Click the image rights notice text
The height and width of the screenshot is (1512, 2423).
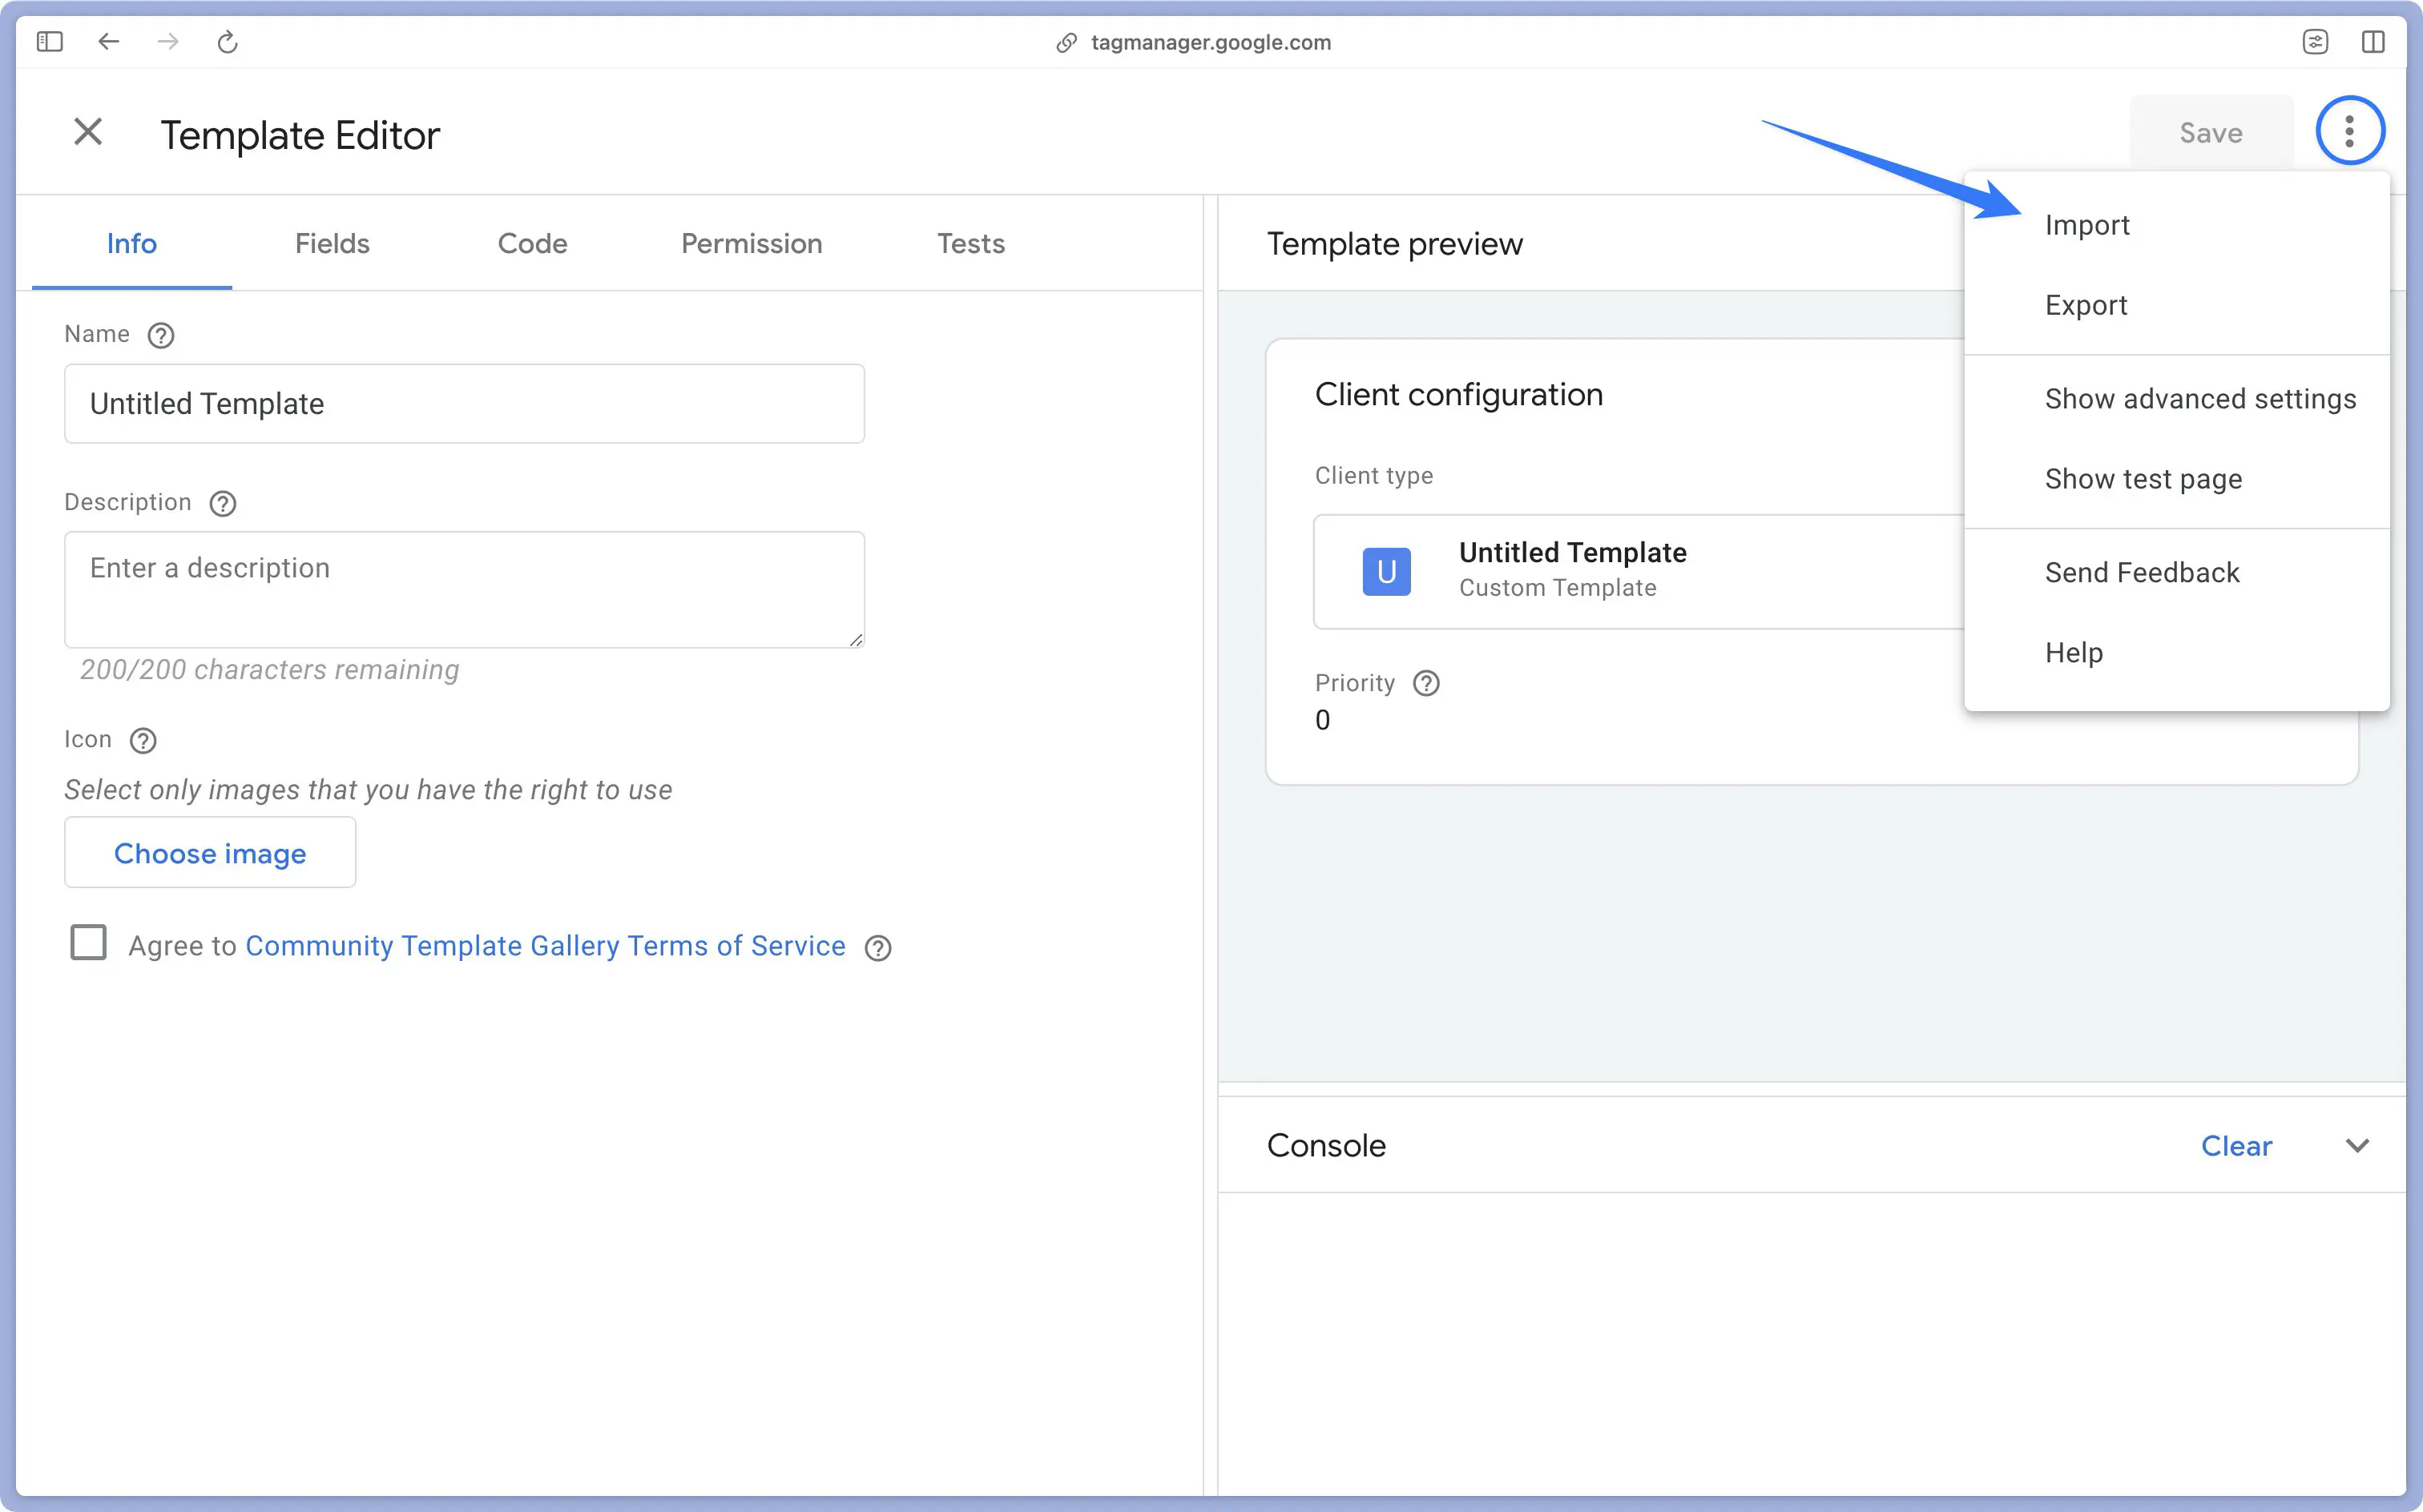(368, 790)
